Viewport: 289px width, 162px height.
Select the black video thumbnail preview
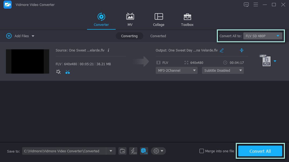(28, 61)
